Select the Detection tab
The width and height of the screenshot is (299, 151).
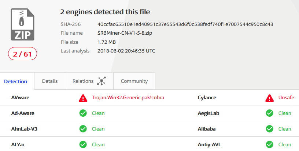[15, 81]
